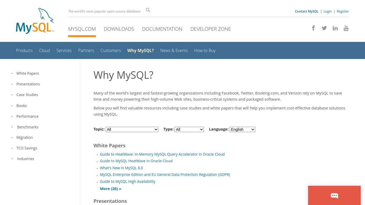Visit MySQL Facebook page icon
Viewport: 365px width, 205px height.
coord(313,28)
